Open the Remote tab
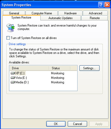The width and height of the screenshot is (111, 129). (95, 18)
